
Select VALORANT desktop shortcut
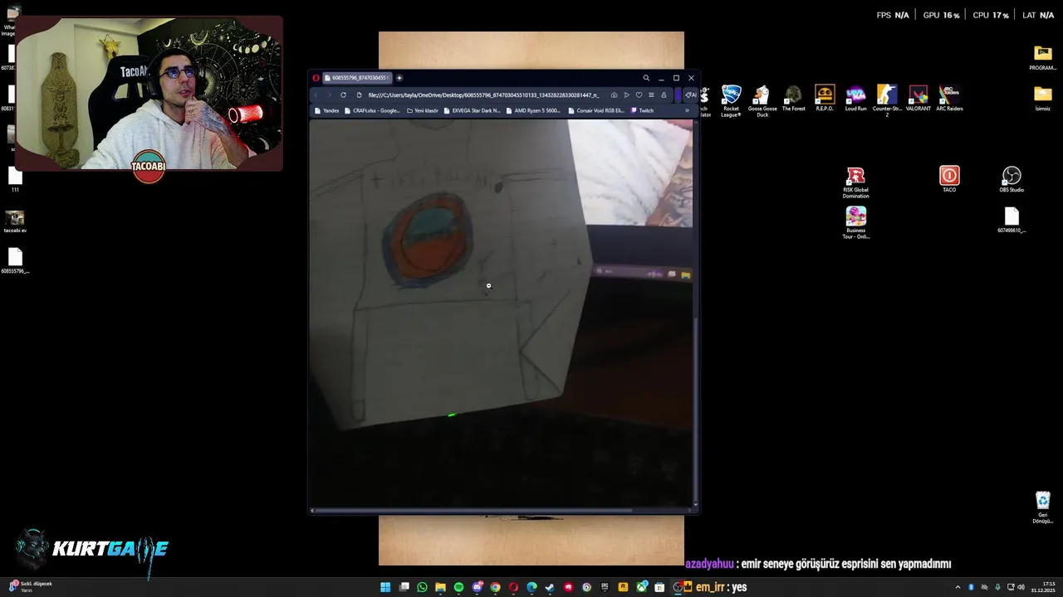(x=918, y=98)
